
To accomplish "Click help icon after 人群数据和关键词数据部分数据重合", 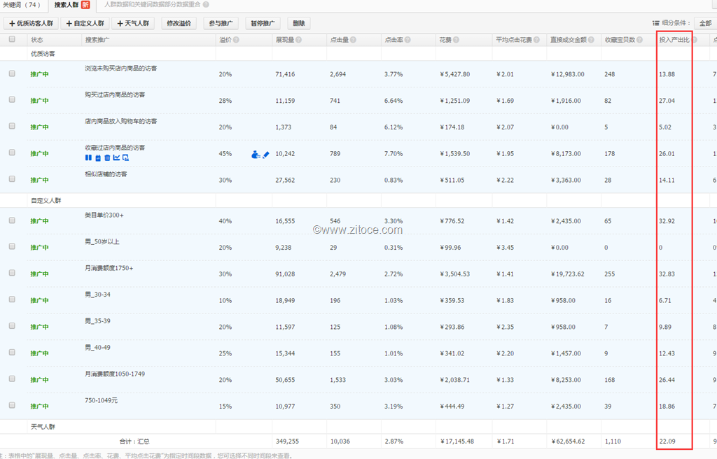I will pos(206,4).
